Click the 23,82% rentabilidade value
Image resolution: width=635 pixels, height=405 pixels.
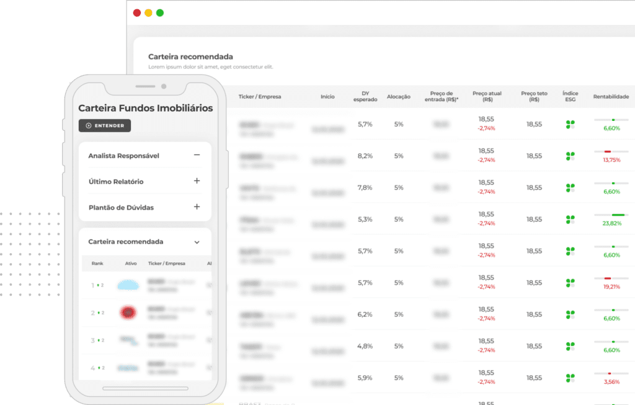point(611,223)
